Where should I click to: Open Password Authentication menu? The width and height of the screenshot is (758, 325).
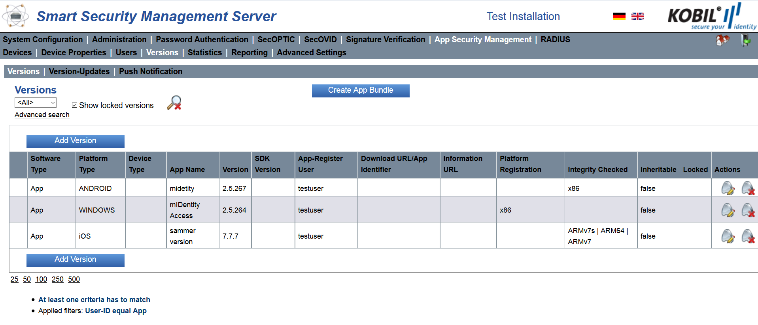coord(202,39)
